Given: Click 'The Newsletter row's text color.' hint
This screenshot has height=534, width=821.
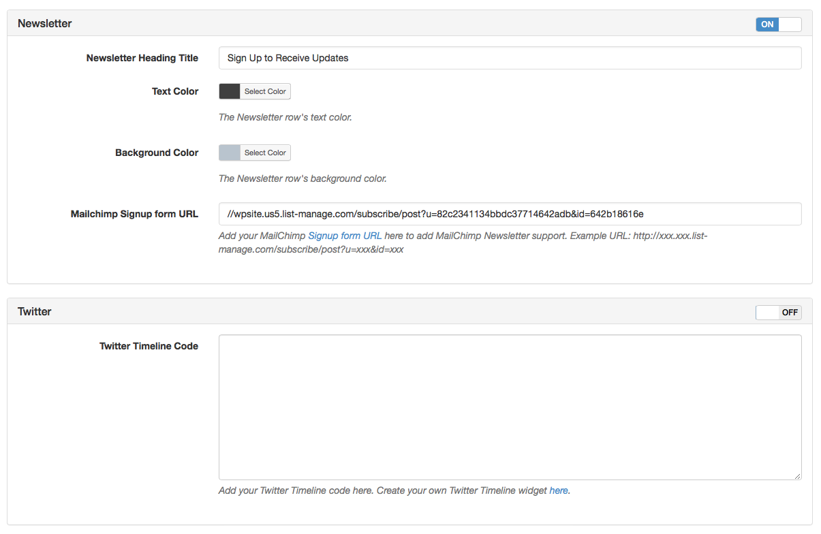Looking at the screenshot, I should [285, 117].
